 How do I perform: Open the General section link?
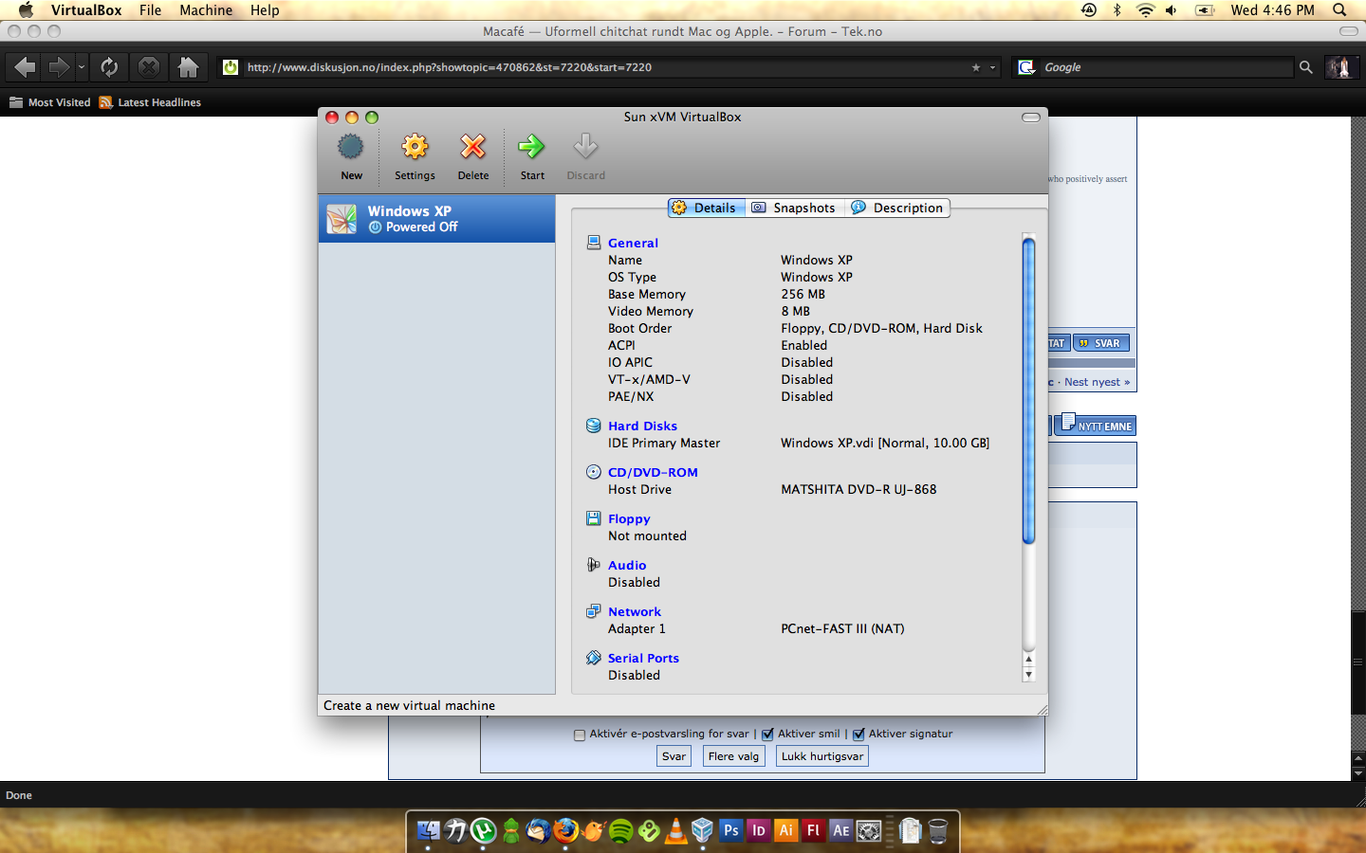(x=633, y=243)
